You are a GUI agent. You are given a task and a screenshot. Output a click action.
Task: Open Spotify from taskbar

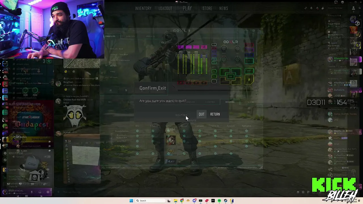coord(219,201)
